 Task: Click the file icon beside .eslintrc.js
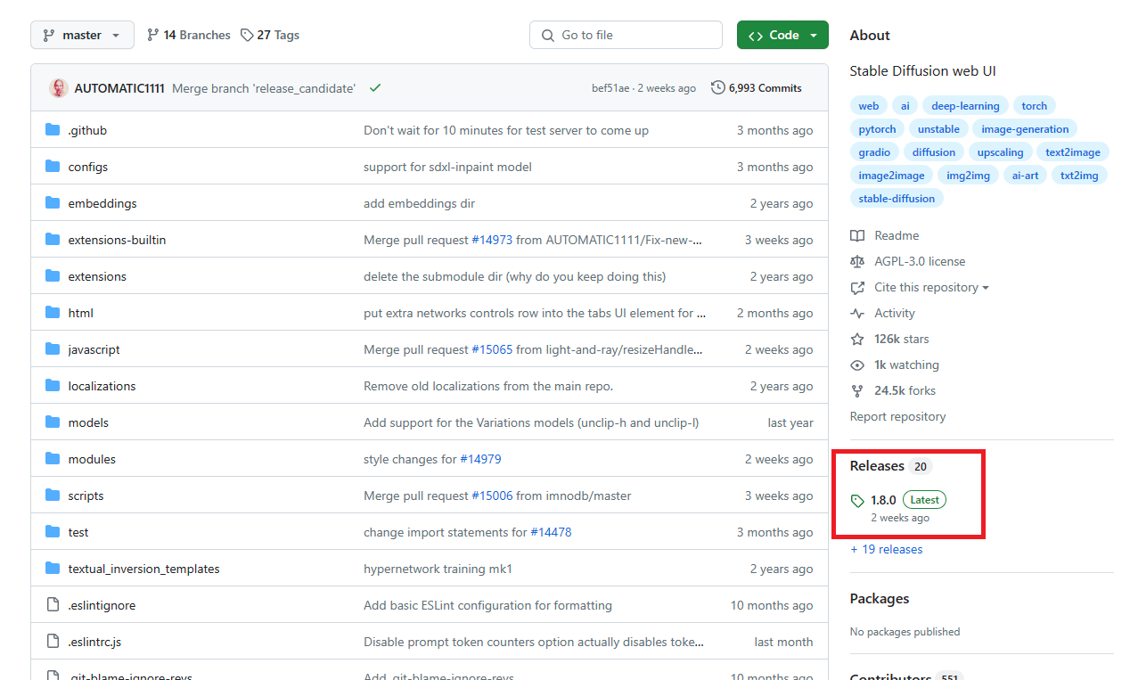pyautogui.click(x=52, y=642)
